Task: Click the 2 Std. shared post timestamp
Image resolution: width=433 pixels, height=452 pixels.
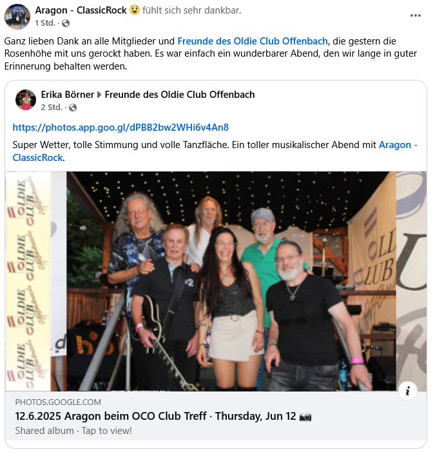Action: click(x=52, y=108)
